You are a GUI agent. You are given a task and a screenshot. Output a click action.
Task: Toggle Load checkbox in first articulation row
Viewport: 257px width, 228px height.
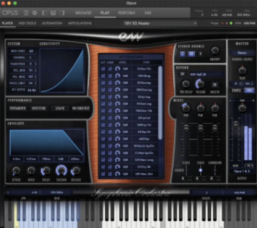110,69
